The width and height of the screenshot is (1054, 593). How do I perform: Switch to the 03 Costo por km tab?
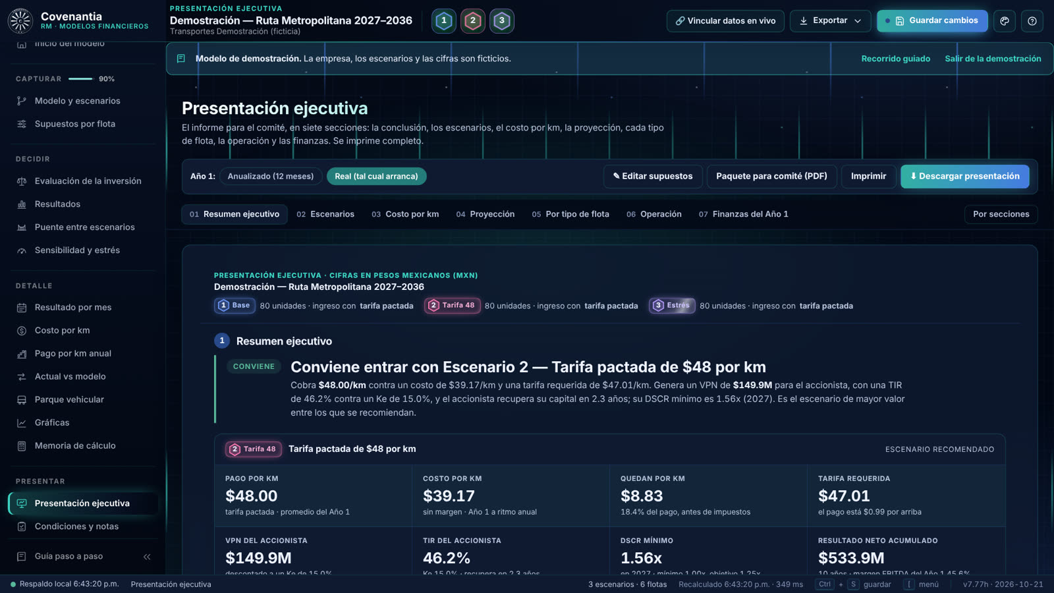405,214
